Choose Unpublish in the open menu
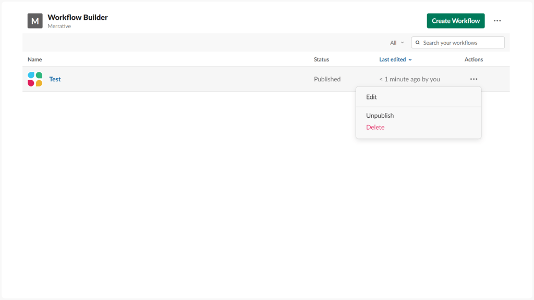 (380, 115)
